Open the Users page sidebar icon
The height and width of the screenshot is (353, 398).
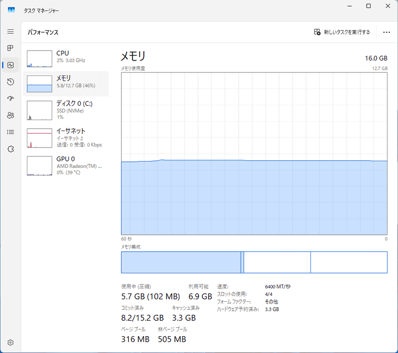[x=10, y=115]
